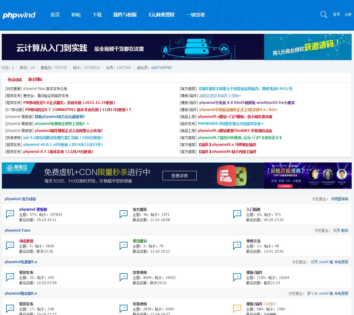The image size is (354, 315).
Task: Open moderator 梦丫头 profile
Action: (312, 293)
